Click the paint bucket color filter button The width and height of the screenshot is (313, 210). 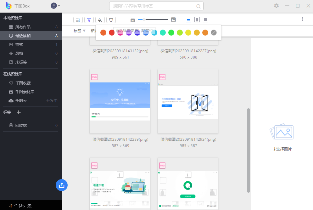click(x=100, y=20)
